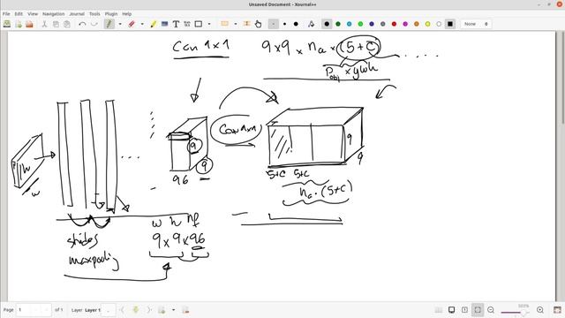
Task: Pick the gray pen color
Action: 382,24
